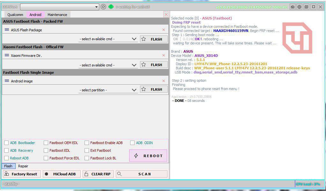Click the green Android status icon
This screenshot has height=191, width=326.
click(111, 7)
